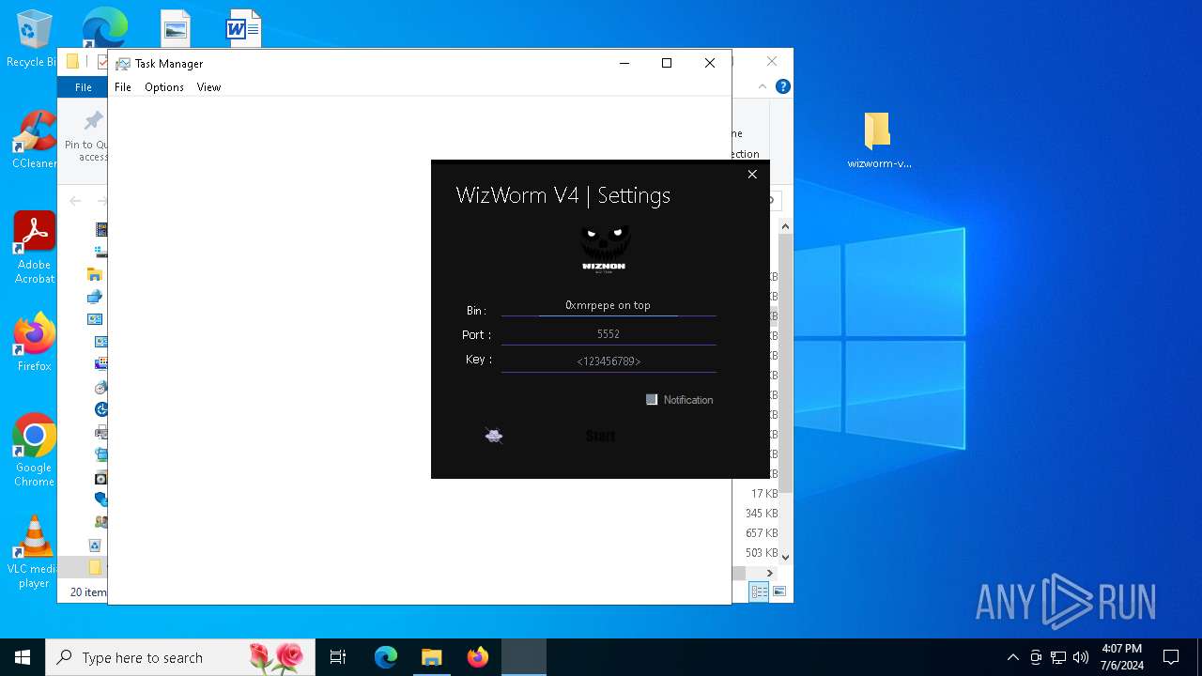Select the wizworm-v... desktop folder
Image resolution: width=1202 pixels, height=676 pixels.
[x=879, y=141]
